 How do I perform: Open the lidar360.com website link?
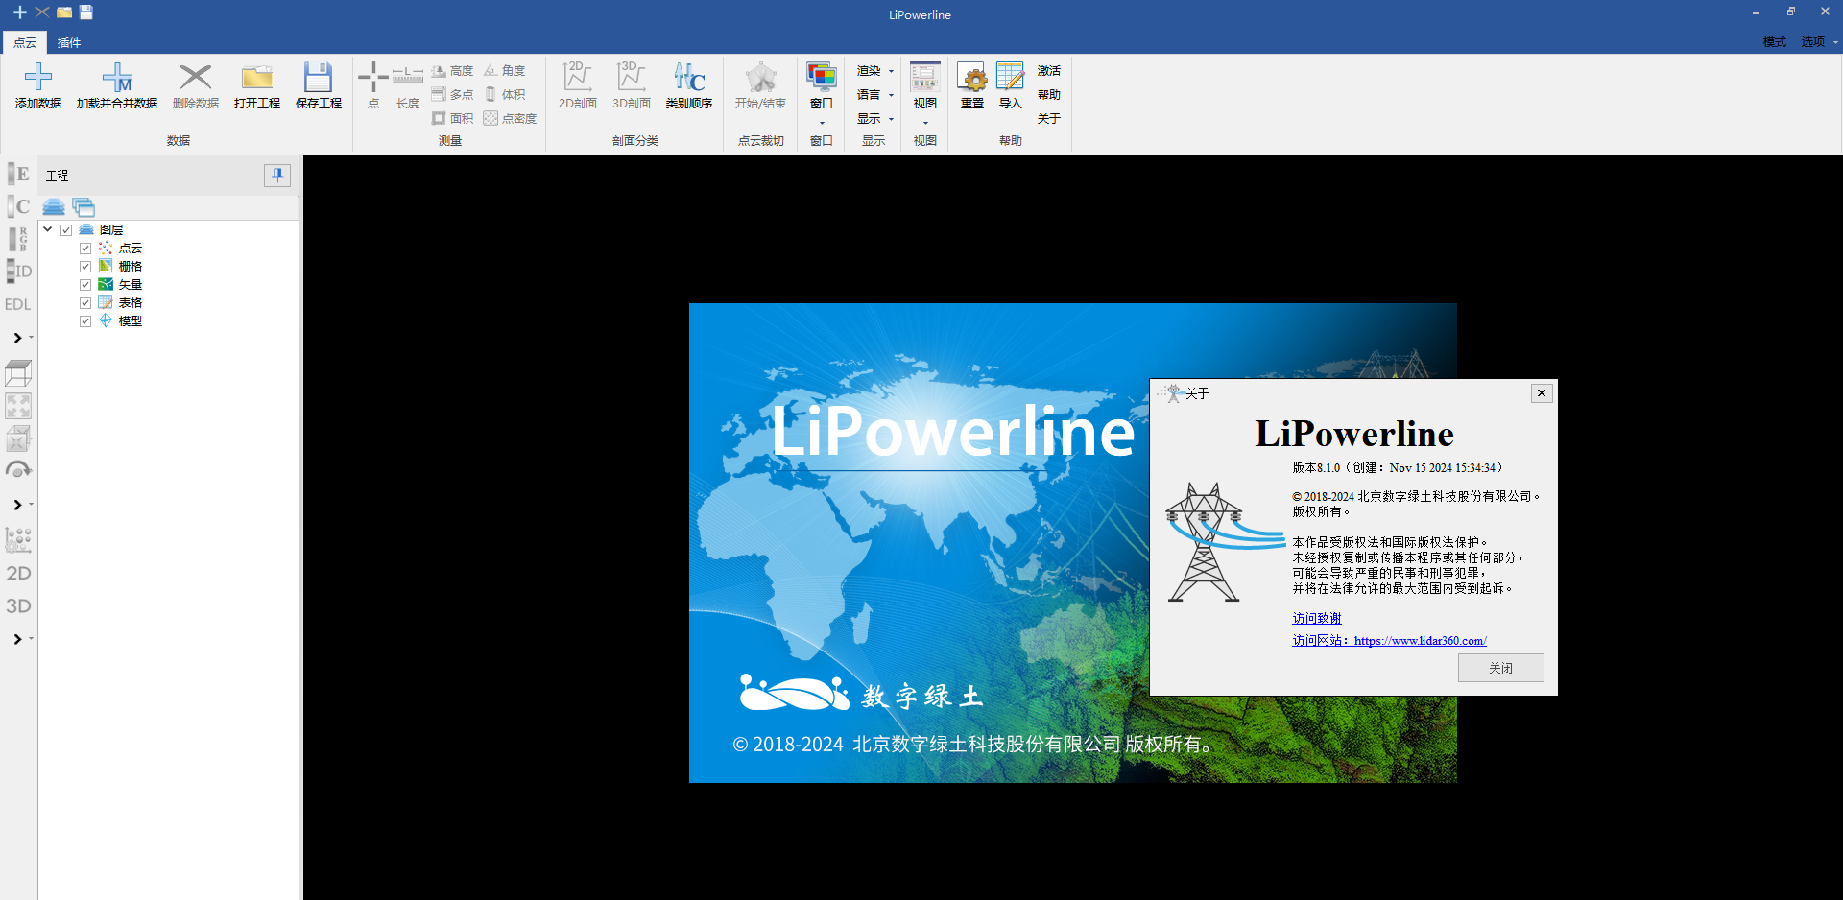(x=1419, y=641)
